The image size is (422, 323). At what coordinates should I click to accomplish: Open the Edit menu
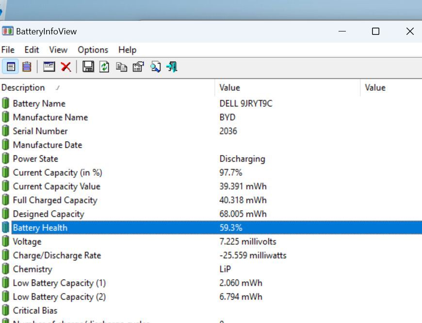[x=32, y=50]
